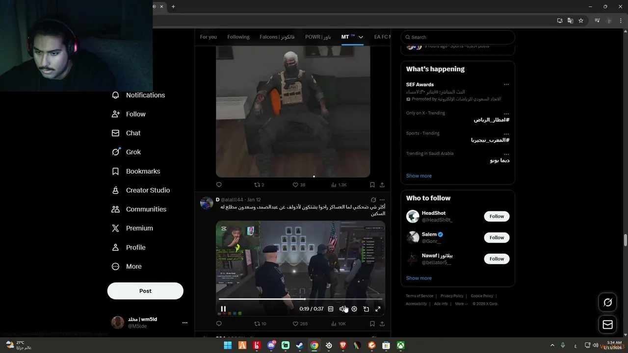This screenshot has height=353, width=628.
Task: Like the post with 265 likes
Action: (300, 324)
